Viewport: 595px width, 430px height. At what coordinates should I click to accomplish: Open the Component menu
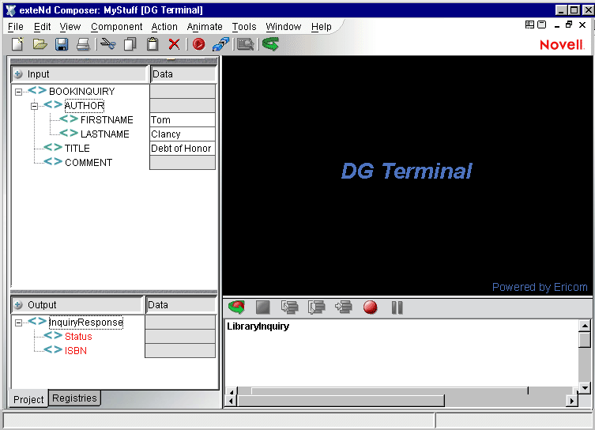click(116, 27)
